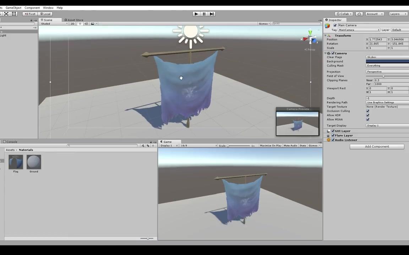Toggle Scene view lighting with the sun icon
Viewport: 409px width, 255px height.
point(80,24)
